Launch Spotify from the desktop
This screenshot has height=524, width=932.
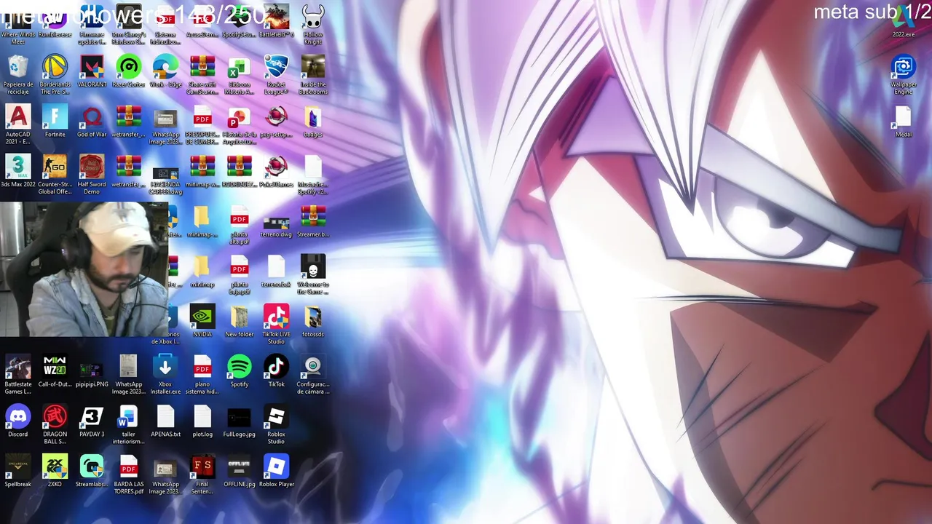[239, 371]
